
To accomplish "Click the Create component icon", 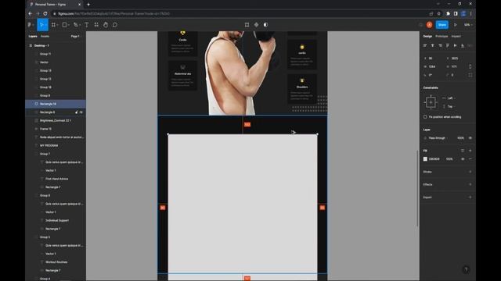I will [256, 24].
